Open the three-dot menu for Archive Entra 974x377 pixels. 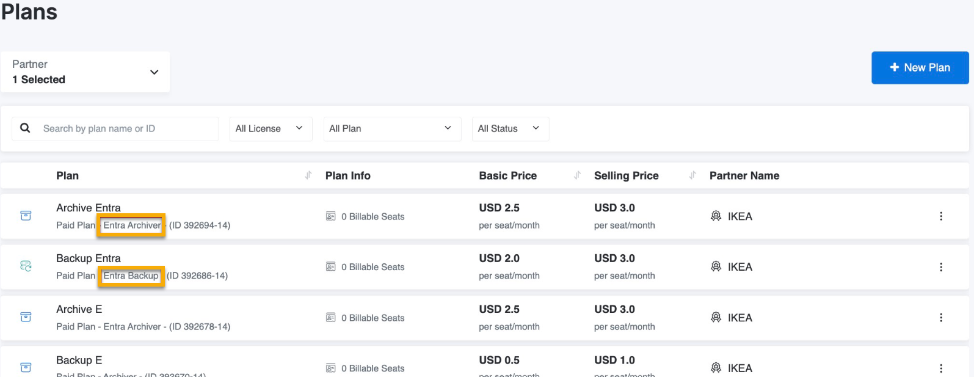940,216
